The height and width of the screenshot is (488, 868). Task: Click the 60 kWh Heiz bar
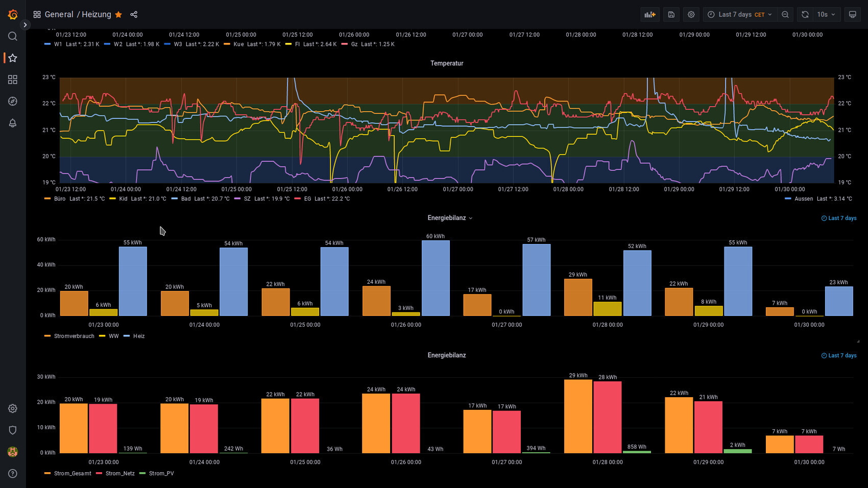point(436,278)
